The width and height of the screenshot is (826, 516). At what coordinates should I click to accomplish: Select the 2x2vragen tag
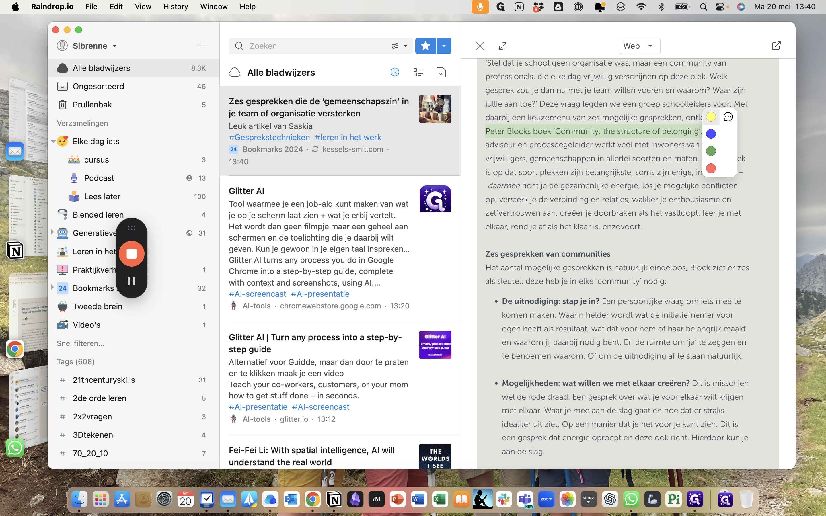pyautogui.click(x=133, y=417)
